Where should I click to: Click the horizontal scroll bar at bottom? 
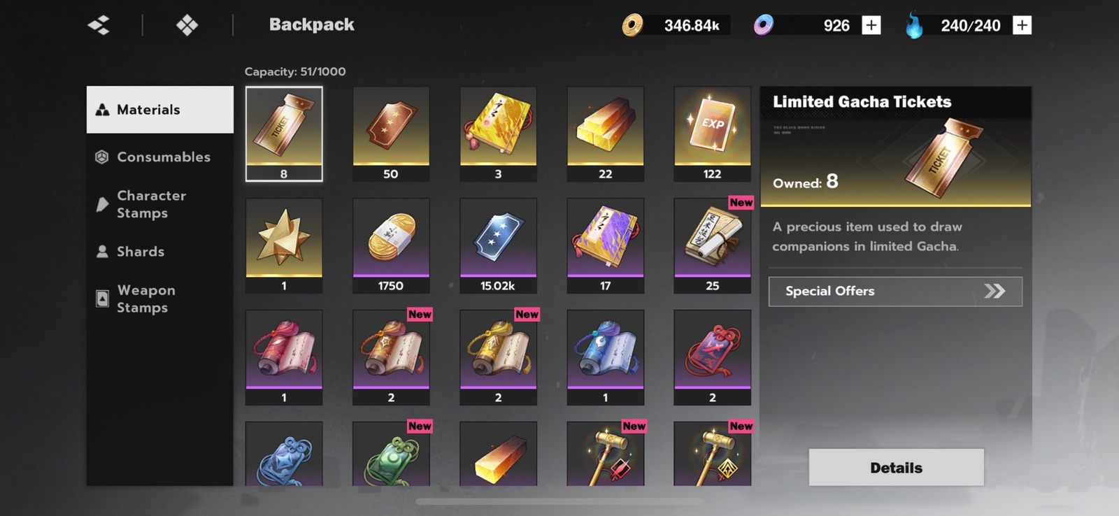pyautogui.click(x=559, y=501)
